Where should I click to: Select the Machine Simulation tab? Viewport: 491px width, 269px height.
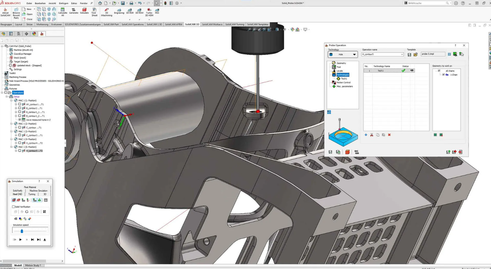[38, 190]
